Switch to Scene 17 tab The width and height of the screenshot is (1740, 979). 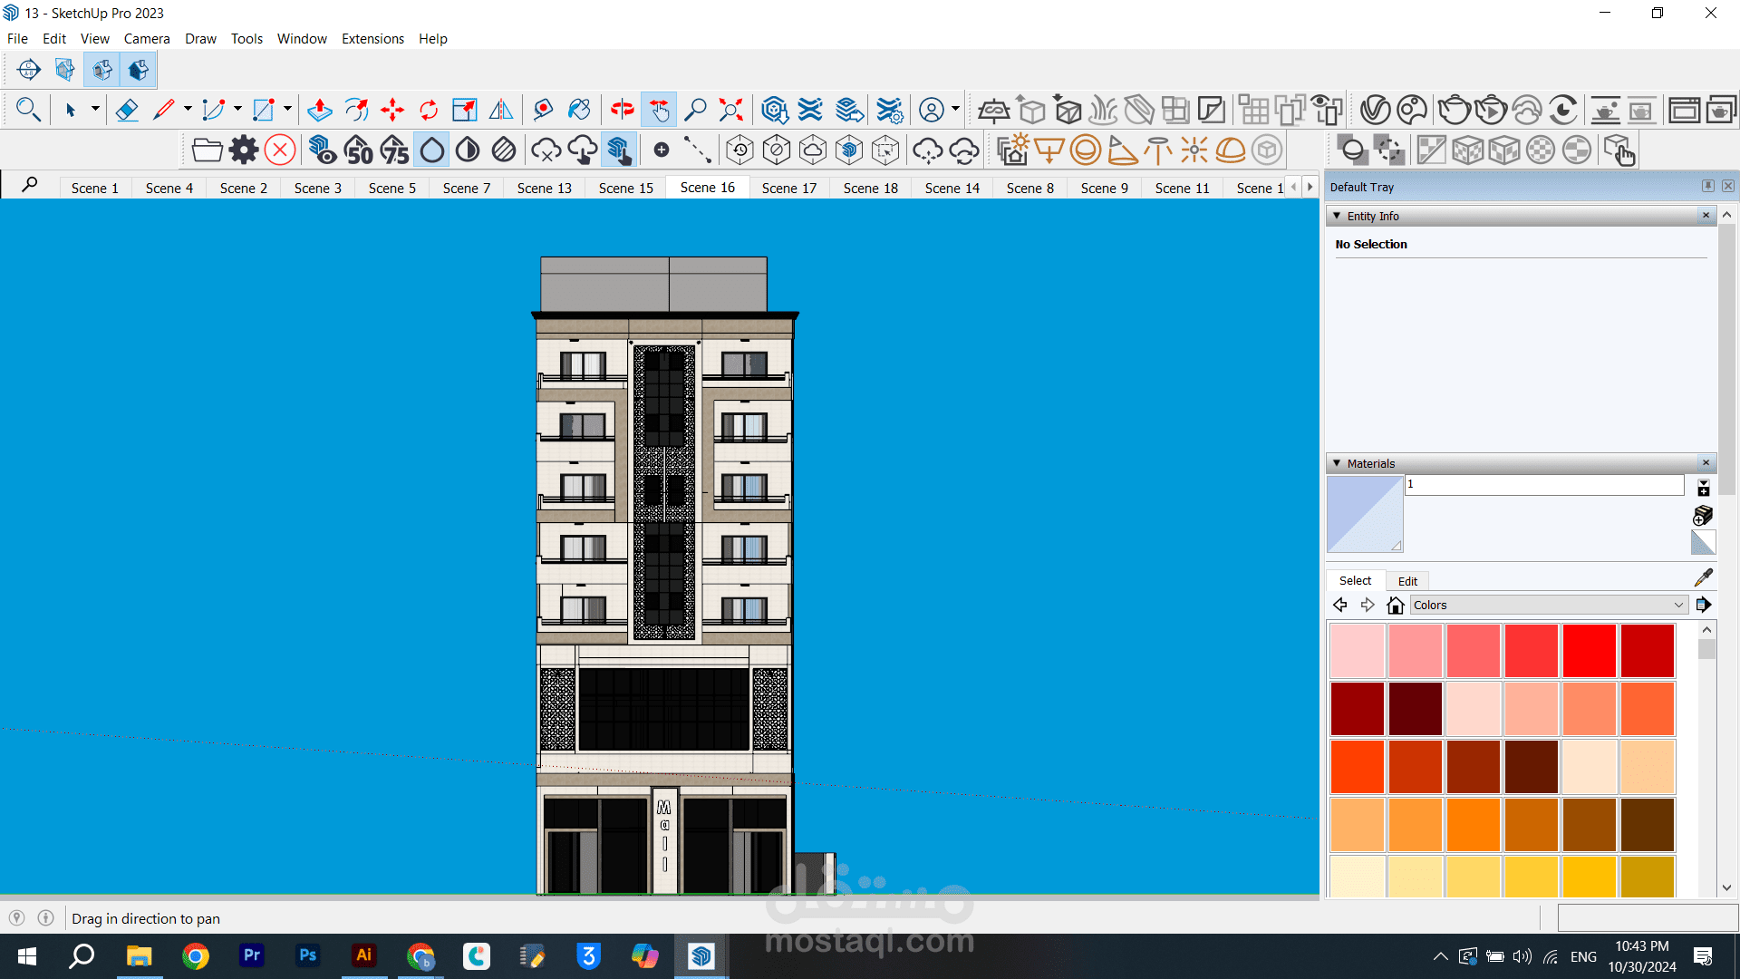788,188
